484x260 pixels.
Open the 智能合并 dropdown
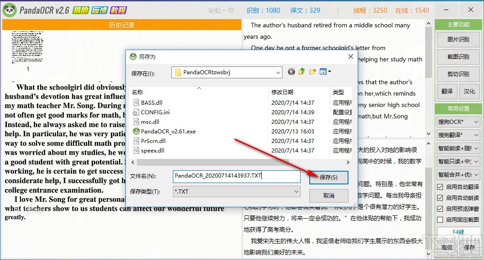tap(458, 175)
